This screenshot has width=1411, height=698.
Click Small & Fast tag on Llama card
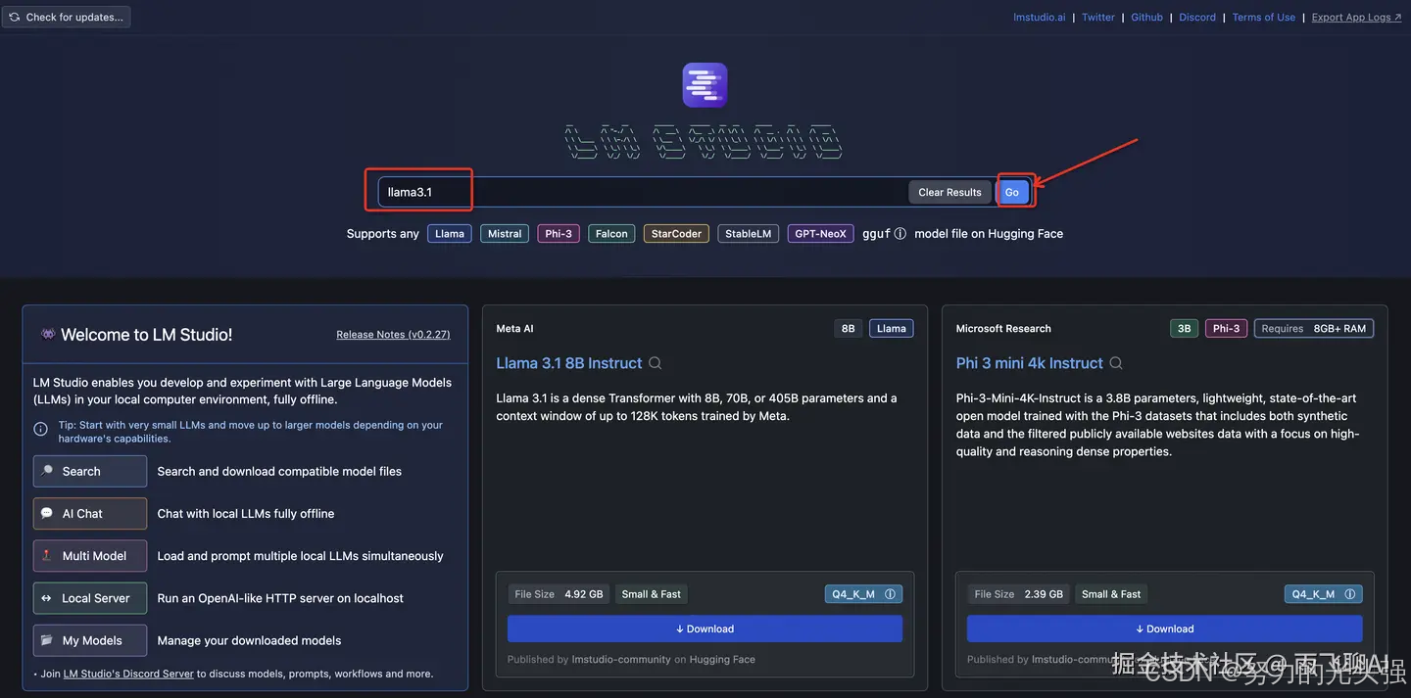pyautogui.click(x=652, y=594)
